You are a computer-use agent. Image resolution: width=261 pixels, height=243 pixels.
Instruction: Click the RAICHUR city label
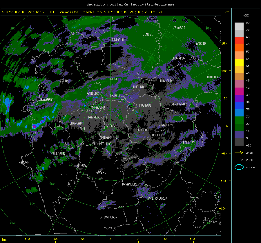click(213, 77)
